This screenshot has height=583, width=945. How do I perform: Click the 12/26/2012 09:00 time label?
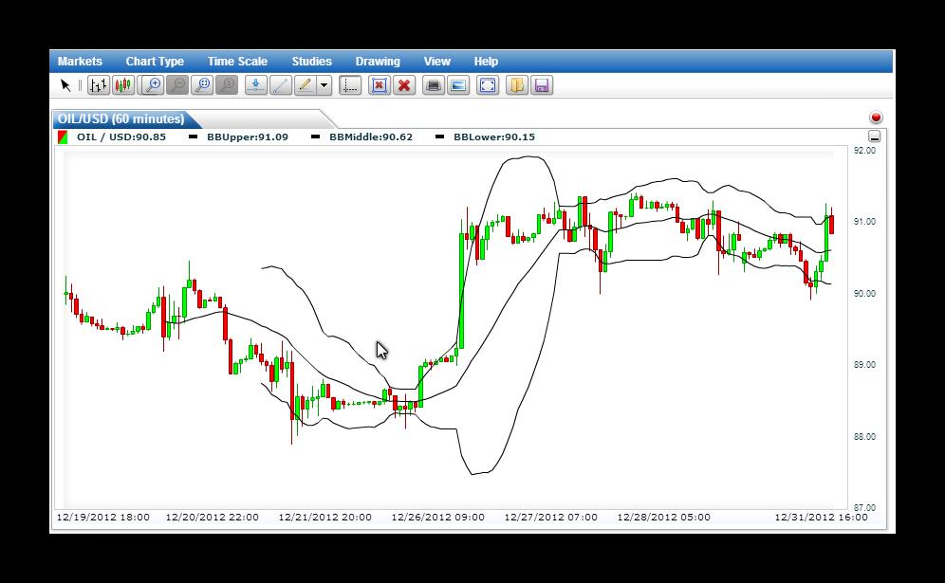pyautogui.click(x=438, y=518)
